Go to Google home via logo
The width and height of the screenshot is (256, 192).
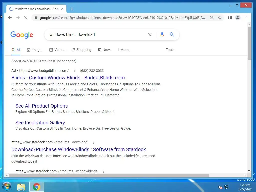coord(22,35)
